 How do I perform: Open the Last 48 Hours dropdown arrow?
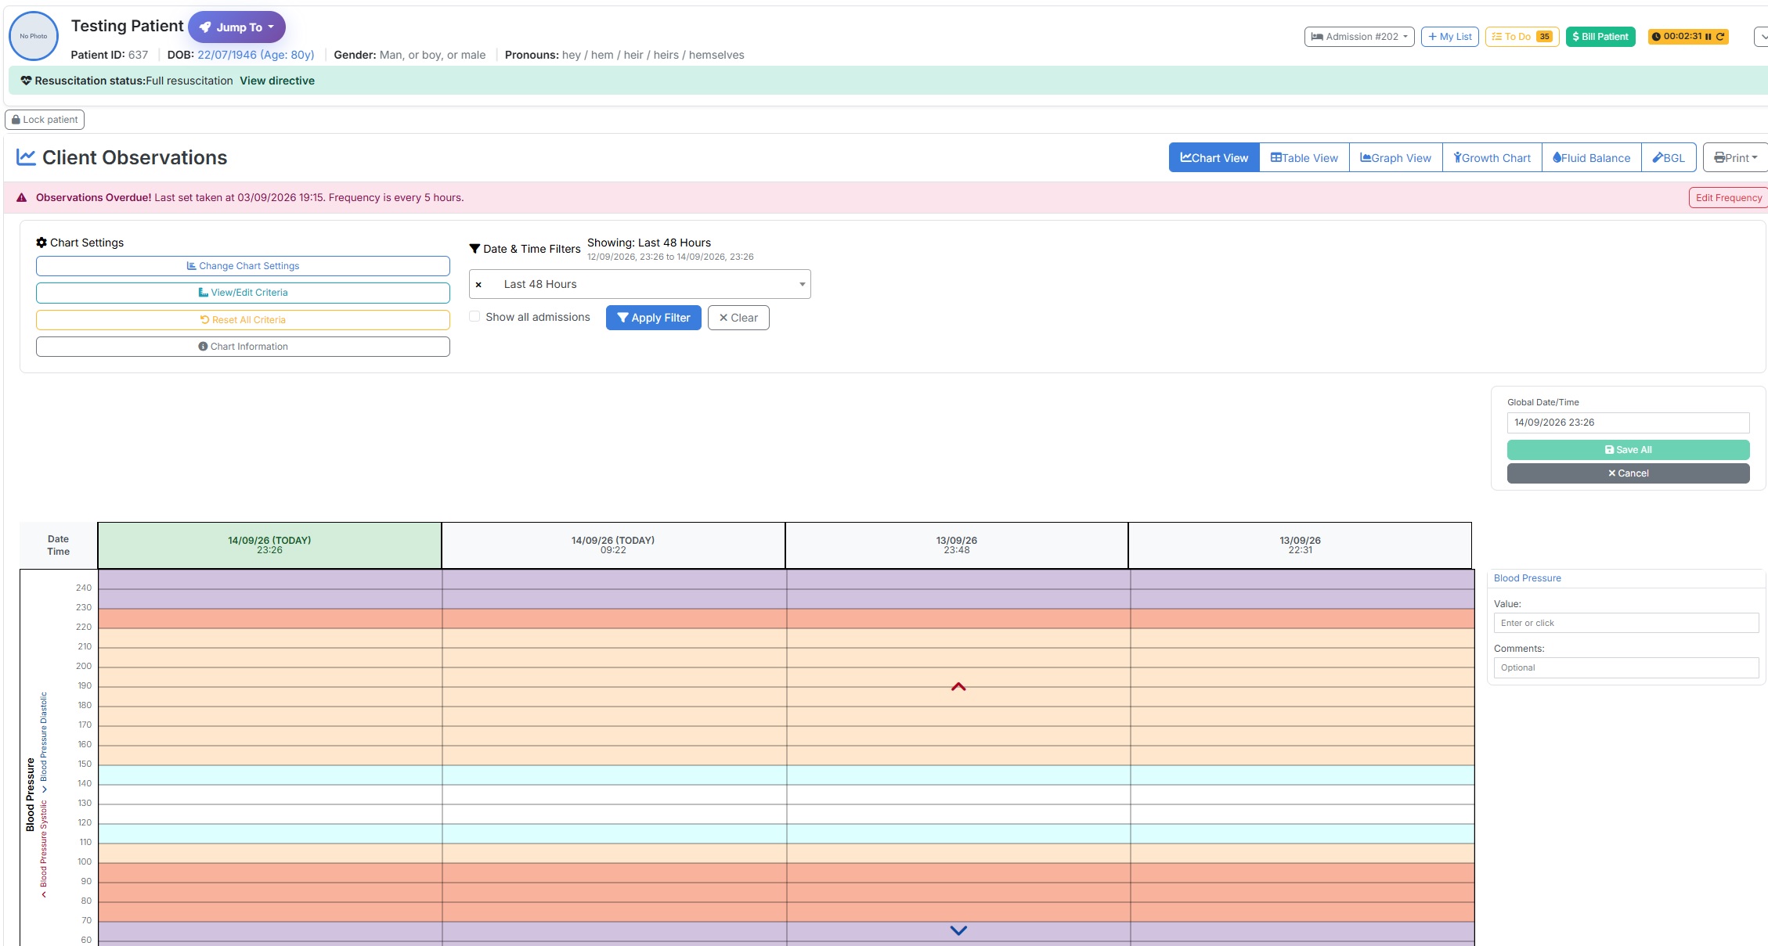[802, 284]
